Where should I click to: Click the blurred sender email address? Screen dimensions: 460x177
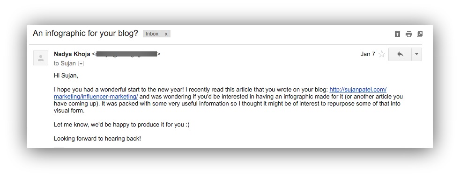[126, 54]
